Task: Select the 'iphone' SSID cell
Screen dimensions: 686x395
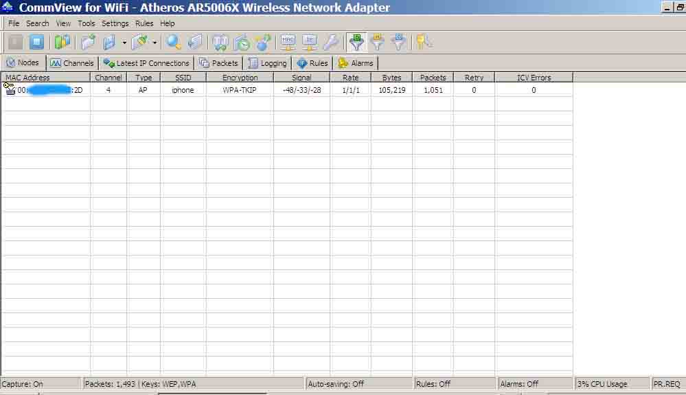Action: [x=183, y=90]
